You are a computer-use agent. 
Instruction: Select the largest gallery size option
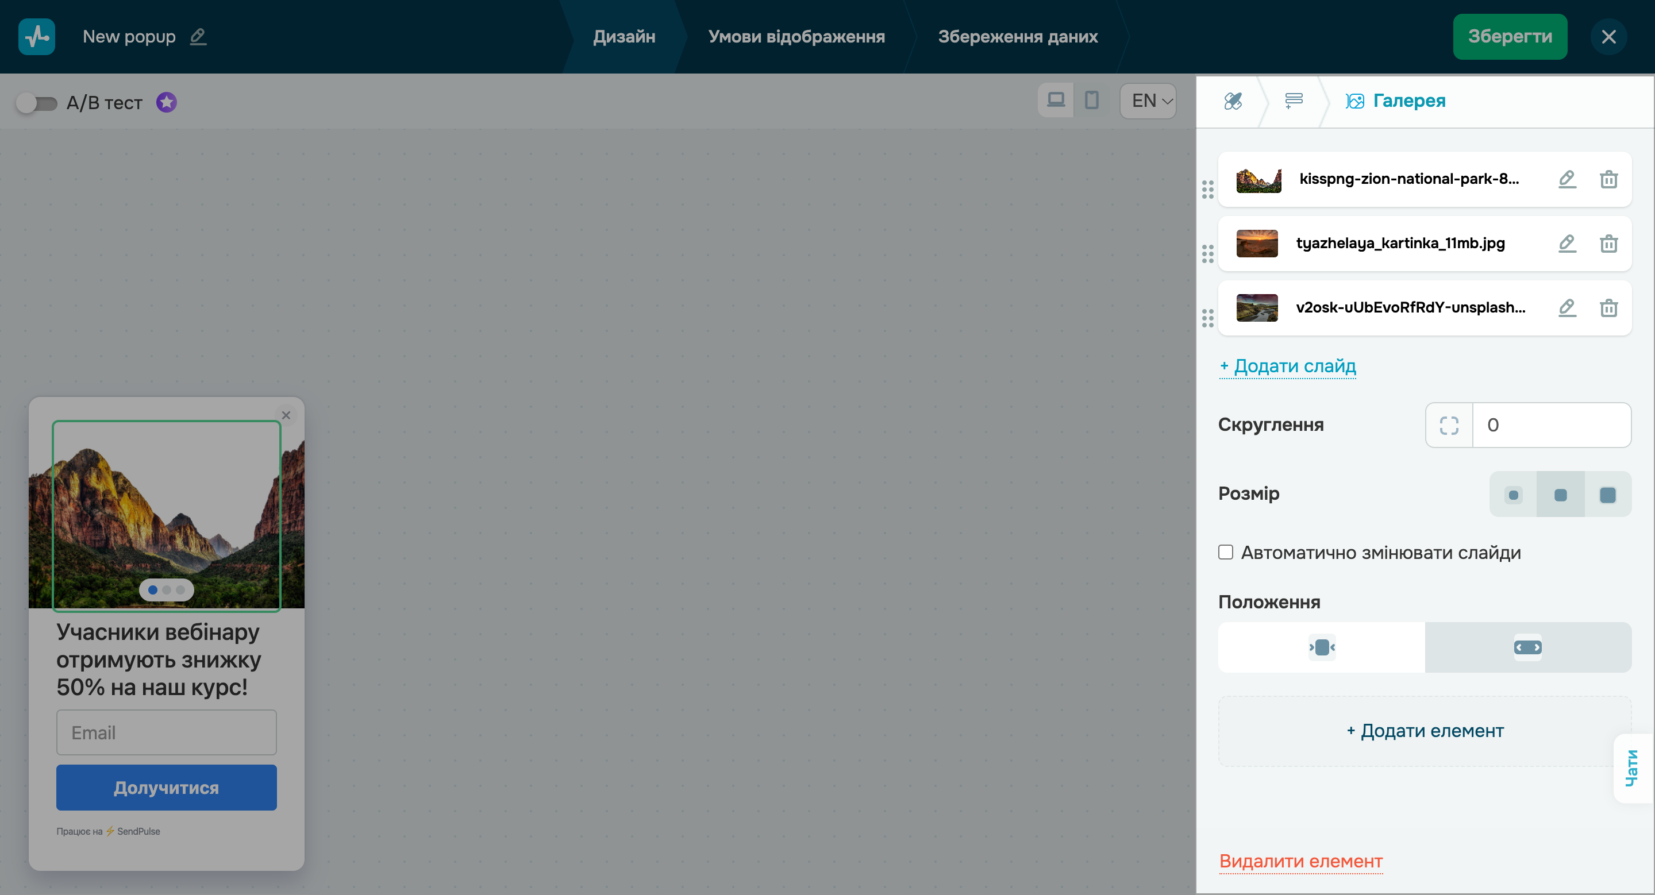tap(1607, 495)
